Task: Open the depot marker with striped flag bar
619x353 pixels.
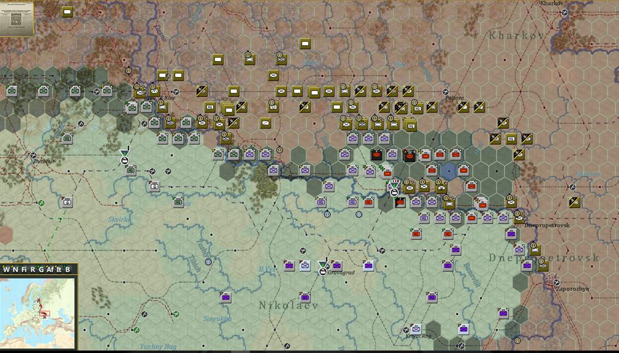Action: pos(393,189)
